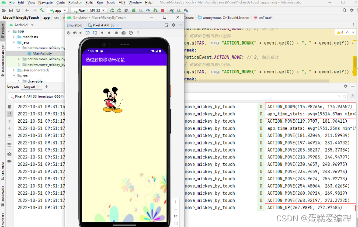Open emulator Snapshots clock icon

point(131,33)
